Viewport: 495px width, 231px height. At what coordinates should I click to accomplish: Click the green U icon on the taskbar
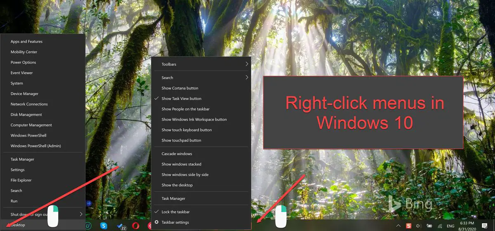coord(89,226)
